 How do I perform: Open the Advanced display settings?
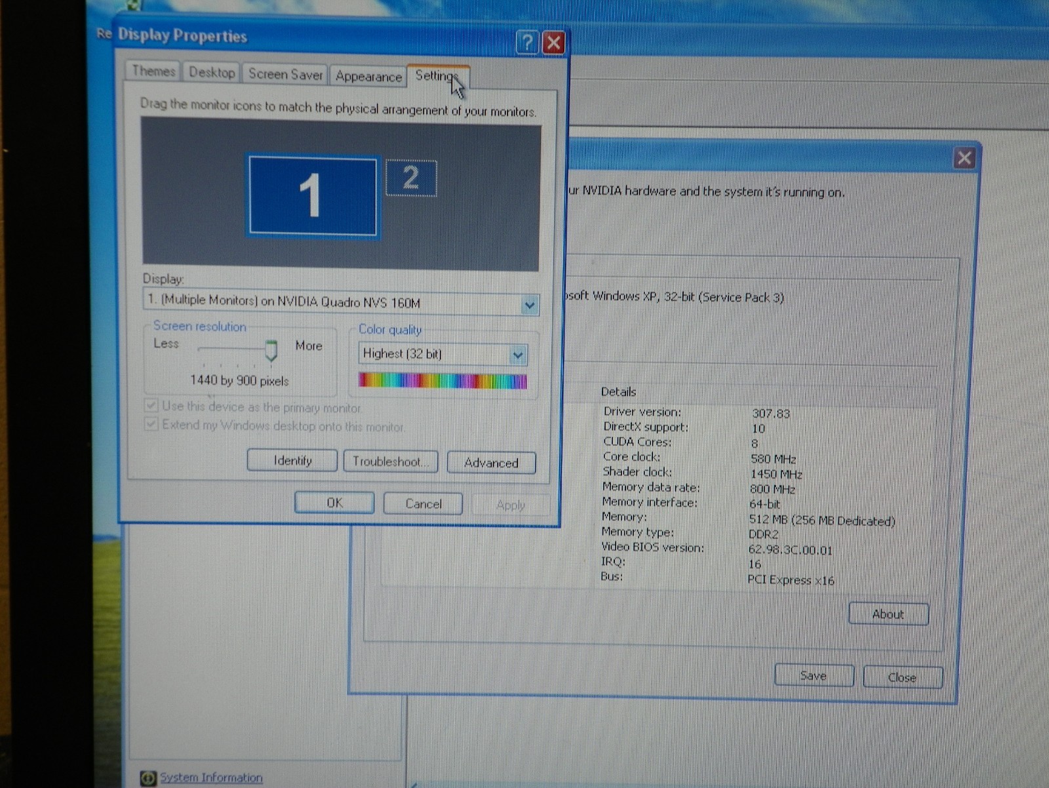pyautogui.click(x=491, y=462)
